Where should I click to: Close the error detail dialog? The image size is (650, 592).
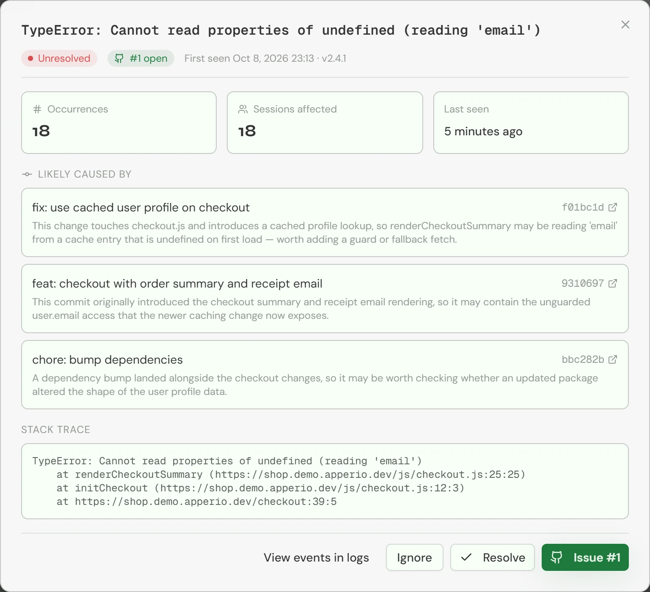(x=625, y=25)
